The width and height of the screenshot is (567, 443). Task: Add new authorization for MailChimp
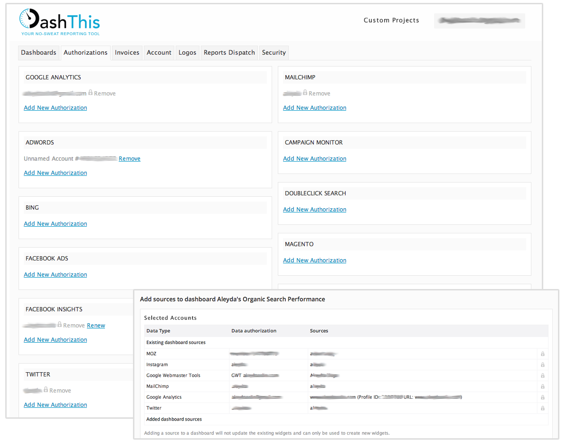pos(314,108)
